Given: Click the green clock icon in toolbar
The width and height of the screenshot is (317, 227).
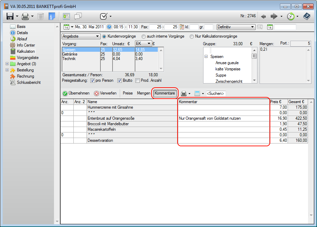Looking at the screenshot, I should tap(291, 16).
